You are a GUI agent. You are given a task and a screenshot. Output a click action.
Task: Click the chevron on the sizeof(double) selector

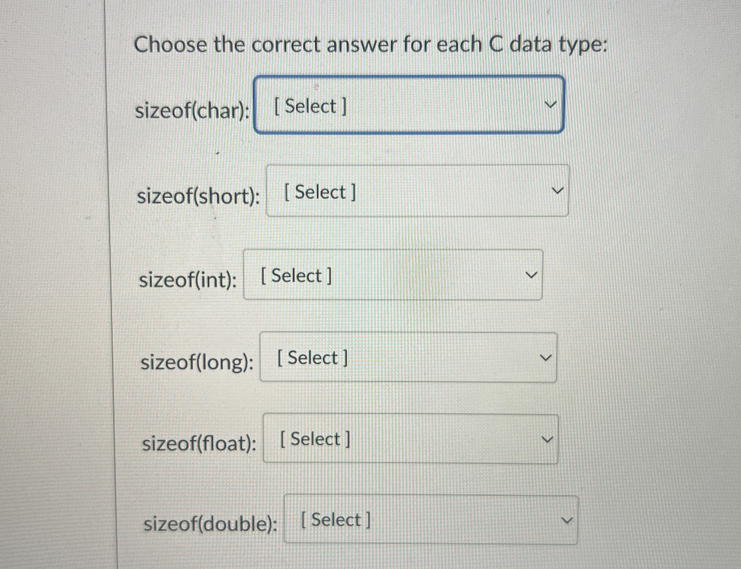point(567,519)
